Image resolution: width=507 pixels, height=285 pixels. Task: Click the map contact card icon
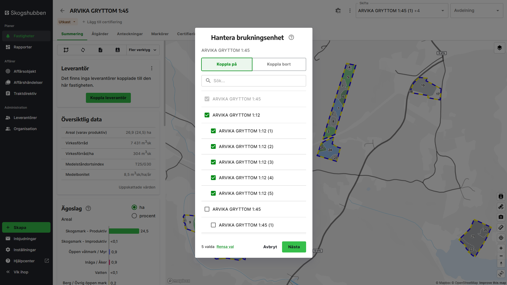point(501,196)
